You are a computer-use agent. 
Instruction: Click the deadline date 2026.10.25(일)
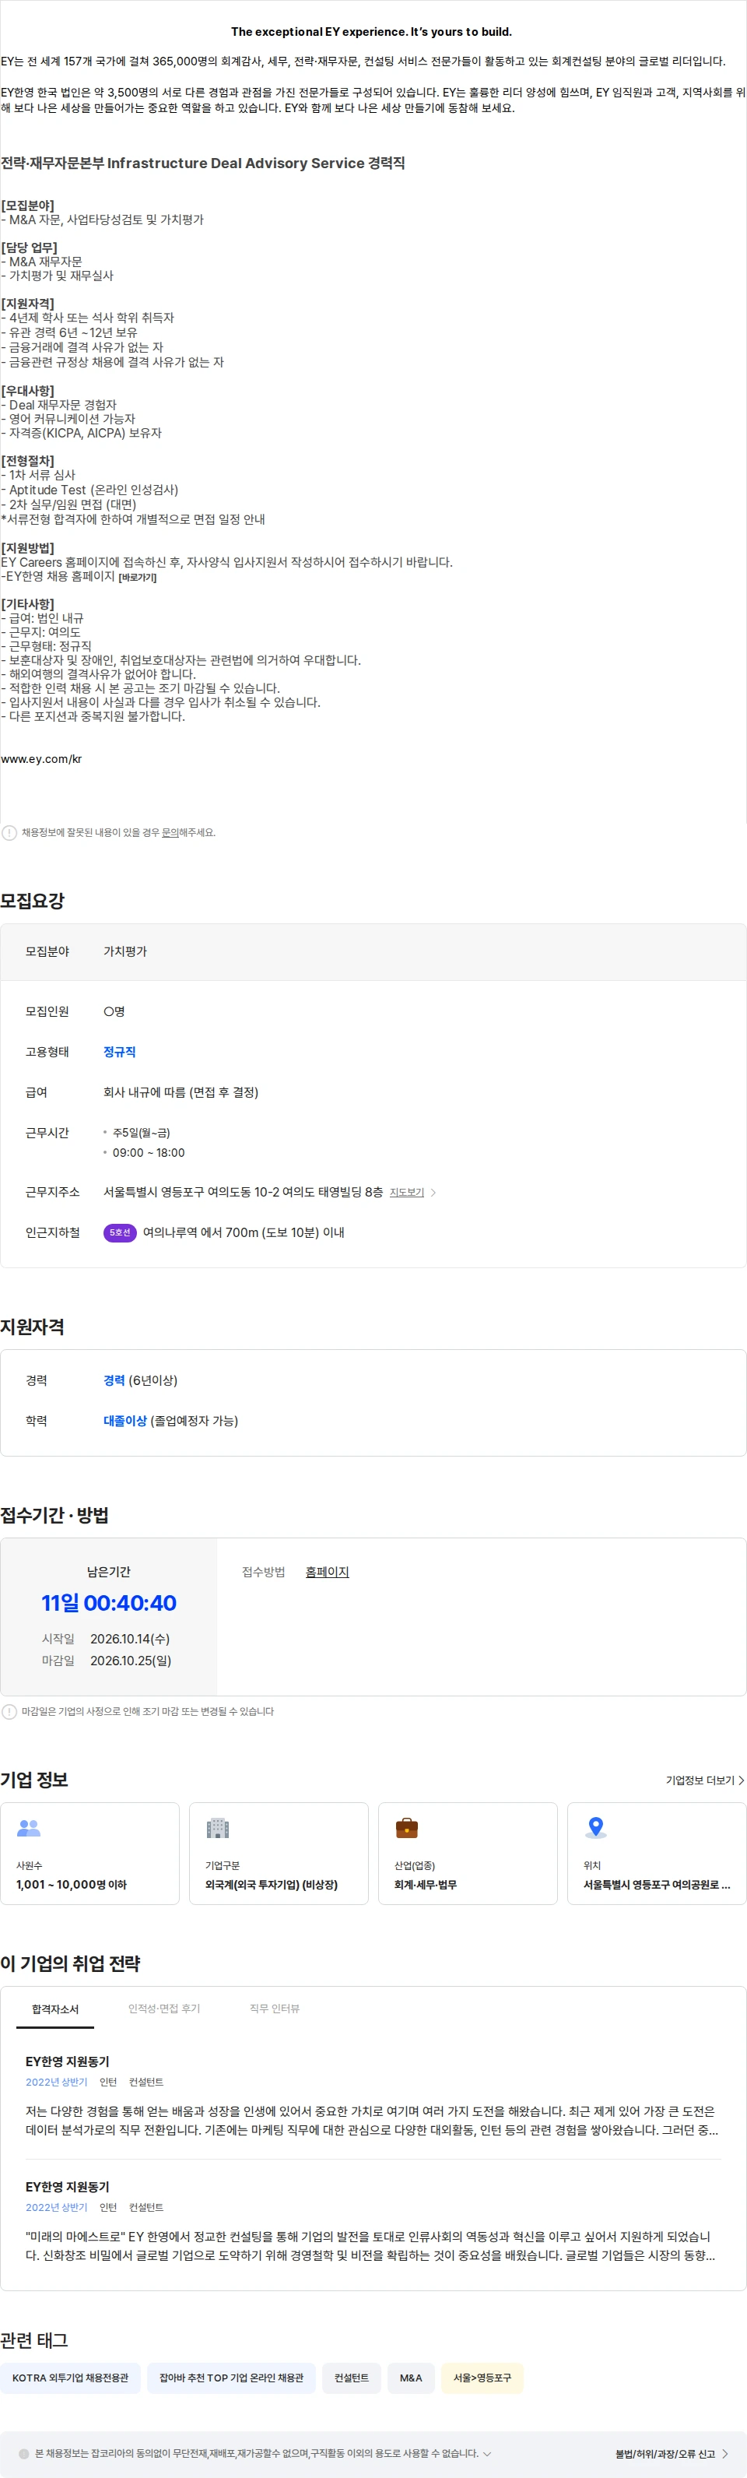click(131, 1661)
